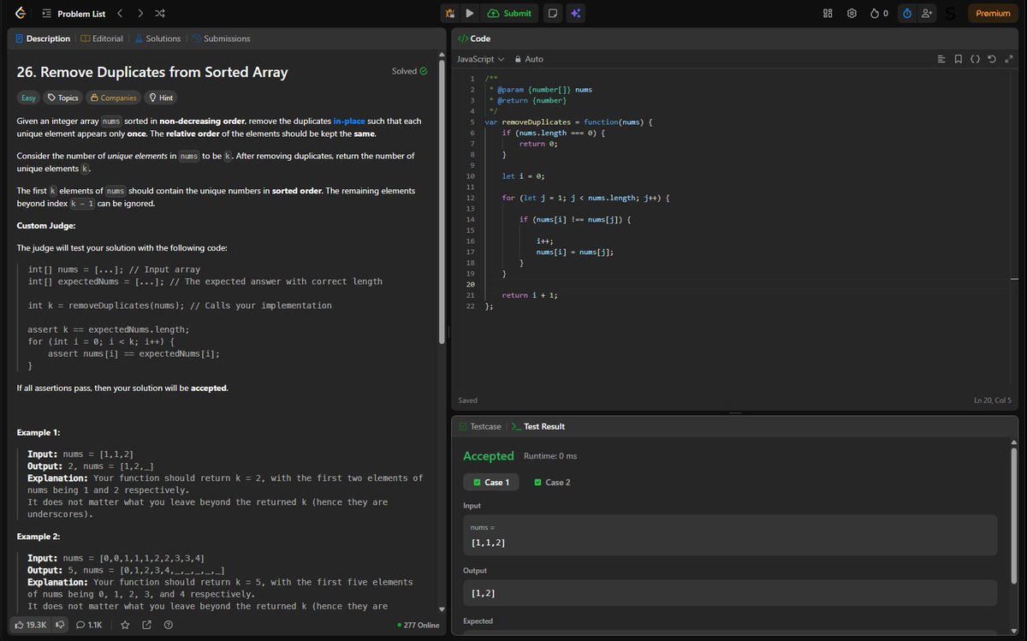
Task: Select Case 2 result
Action: pyautogui.click(x=552, y=482)
